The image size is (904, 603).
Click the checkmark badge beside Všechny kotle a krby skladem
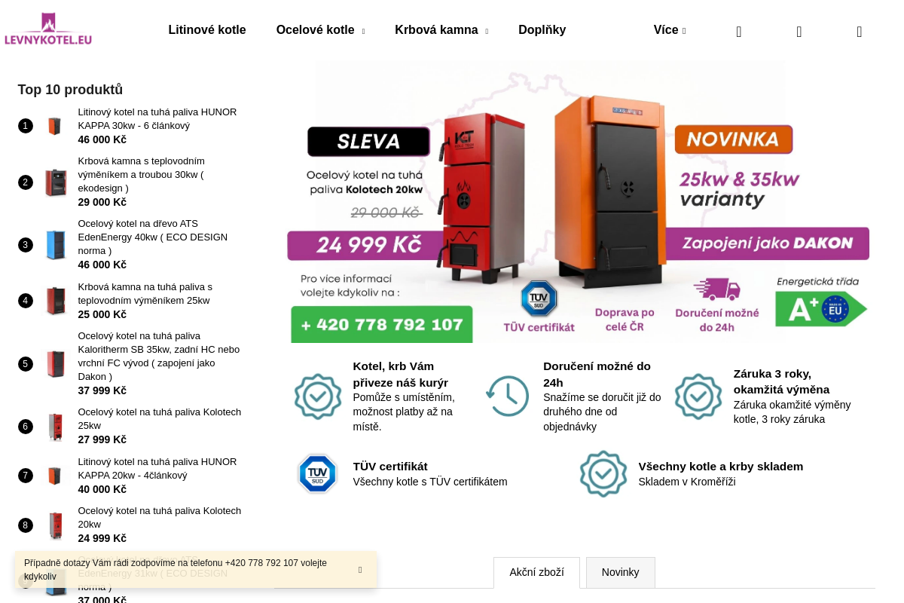click(x=603, y=473)
